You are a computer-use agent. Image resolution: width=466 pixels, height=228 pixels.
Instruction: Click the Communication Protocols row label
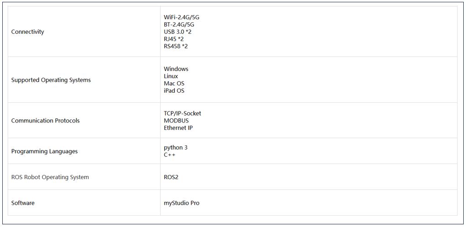[x=45, y=121]
